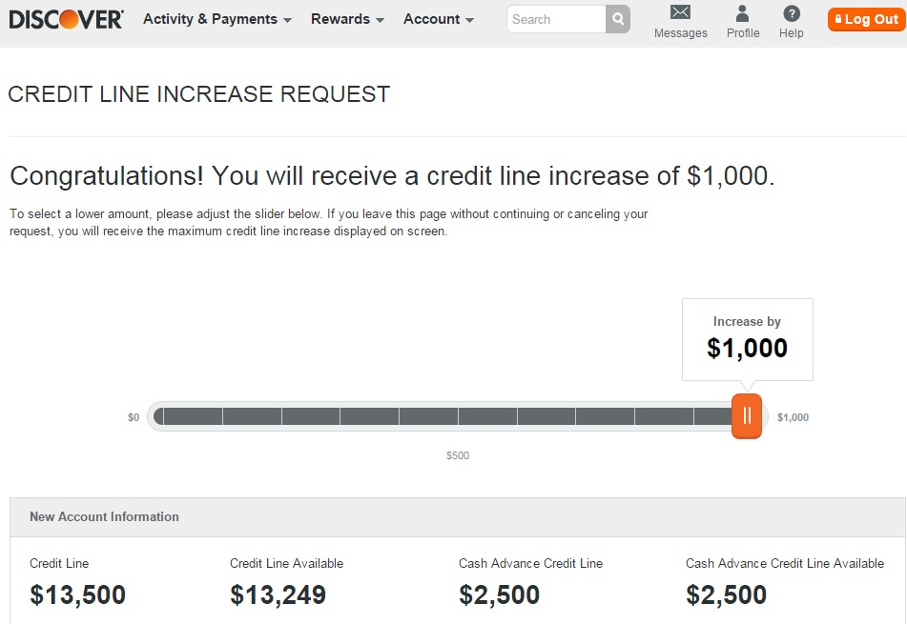Click the Help question mark icon
The height and width of the screenshot is (624, 907).
(792, 13)
